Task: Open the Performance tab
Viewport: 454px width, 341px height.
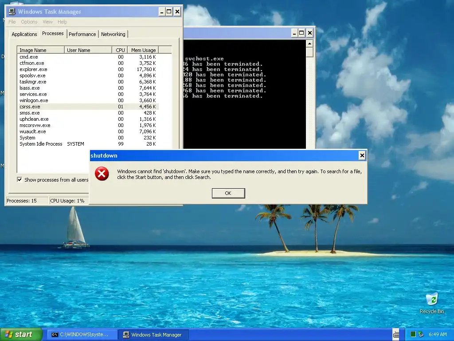Action: point(82,34)
